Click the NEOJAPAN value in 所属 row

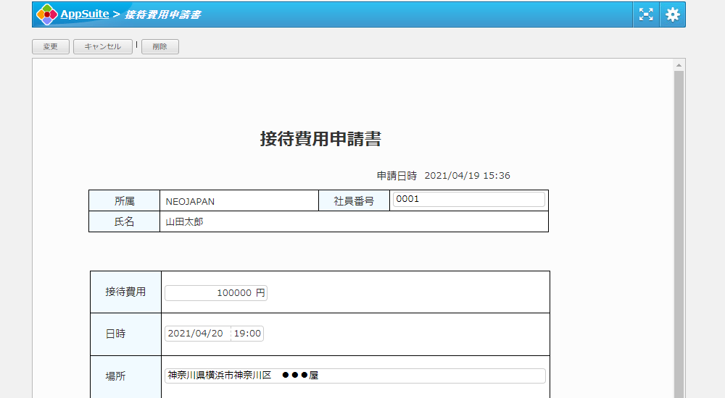coord(190,201)
